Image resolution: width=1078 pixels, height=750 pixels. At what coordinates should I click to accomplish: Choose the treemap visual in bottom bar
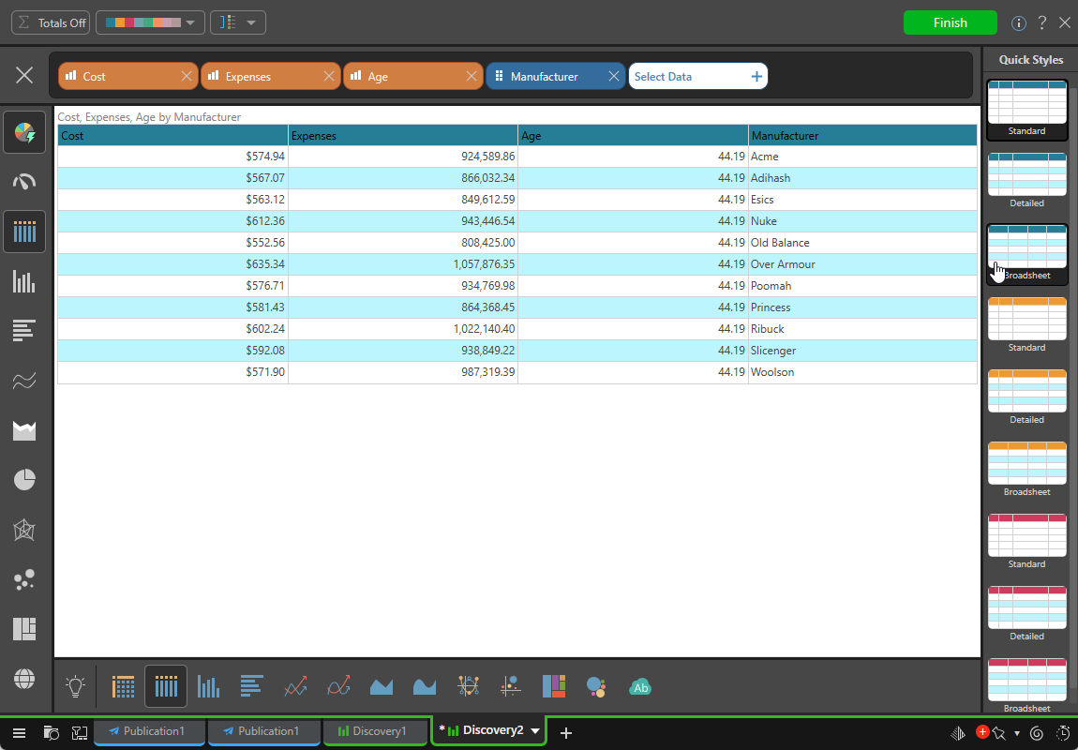tap(554, 686)
